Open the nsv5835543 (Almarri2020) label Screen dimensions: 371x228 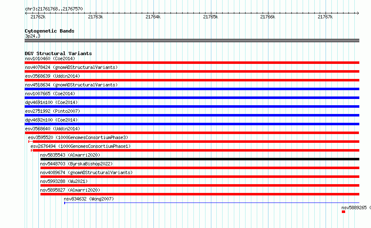[x=70, y=155]
